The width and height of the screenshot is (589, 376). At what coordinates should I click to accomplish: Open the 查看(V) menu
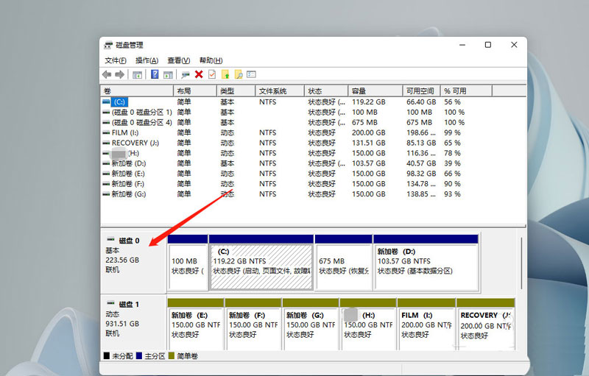point(178,60)
